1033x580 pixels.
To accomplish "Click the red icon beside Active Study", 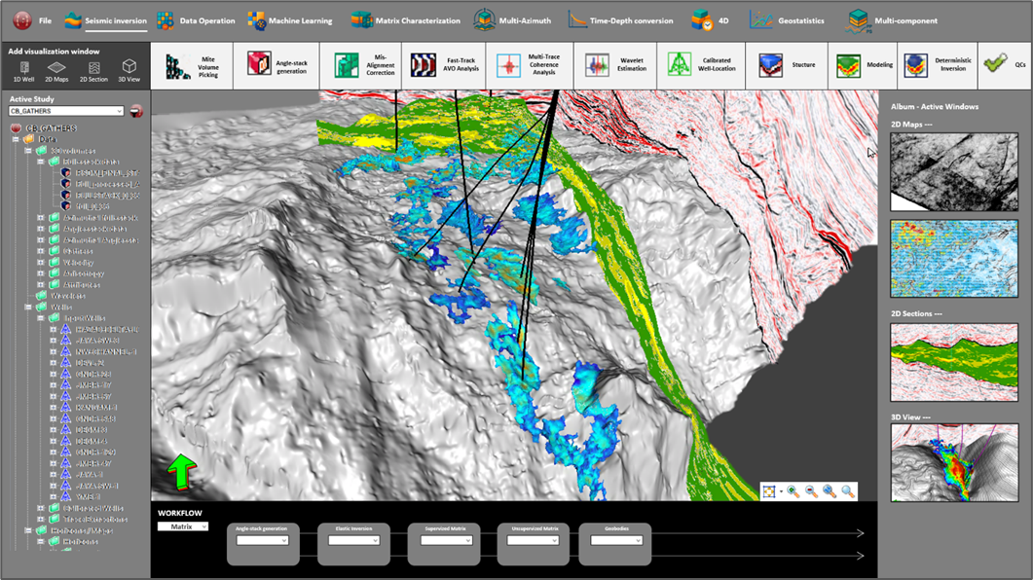I will point(136,111).
